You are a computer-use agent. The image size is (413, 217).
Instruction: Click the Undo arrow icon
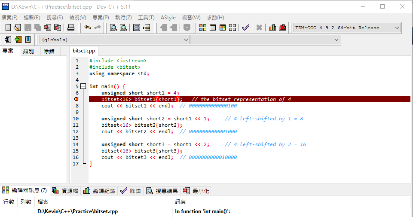pyautogui.click(x=87, y=28)
